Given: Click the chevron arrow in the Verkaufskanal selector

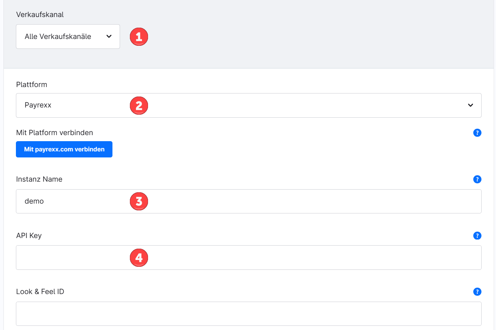Looking at the screenshot, I should [x=109, y=37].
